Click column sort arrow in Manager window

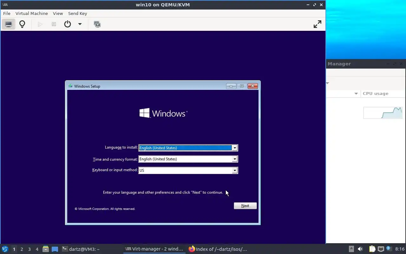[x=356, y=93]
